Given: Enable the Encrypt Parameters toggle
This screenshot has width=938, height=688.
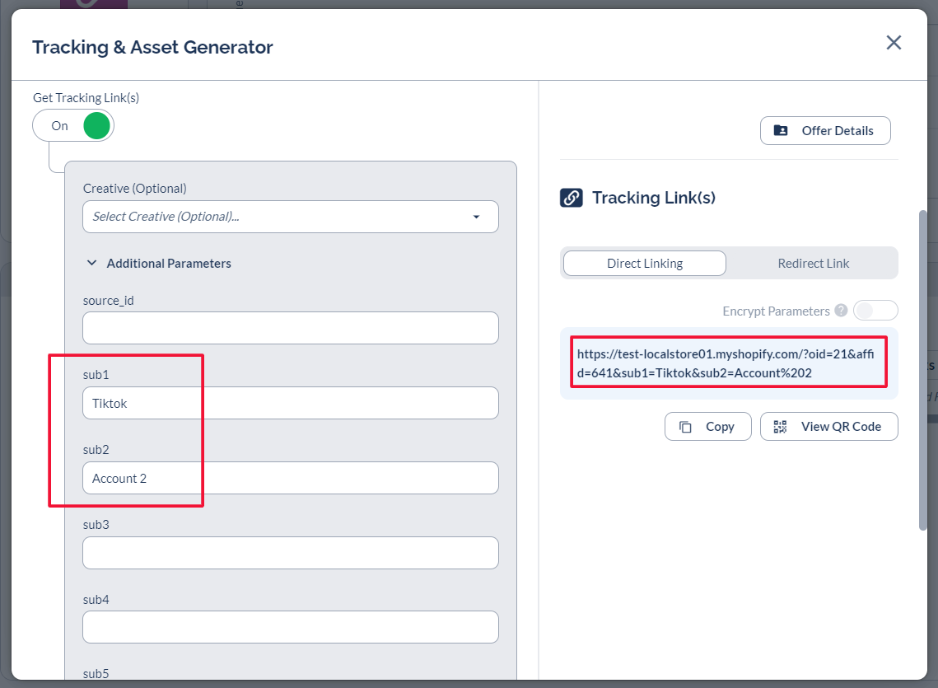Looking at the screenshot, I should 875,311.
